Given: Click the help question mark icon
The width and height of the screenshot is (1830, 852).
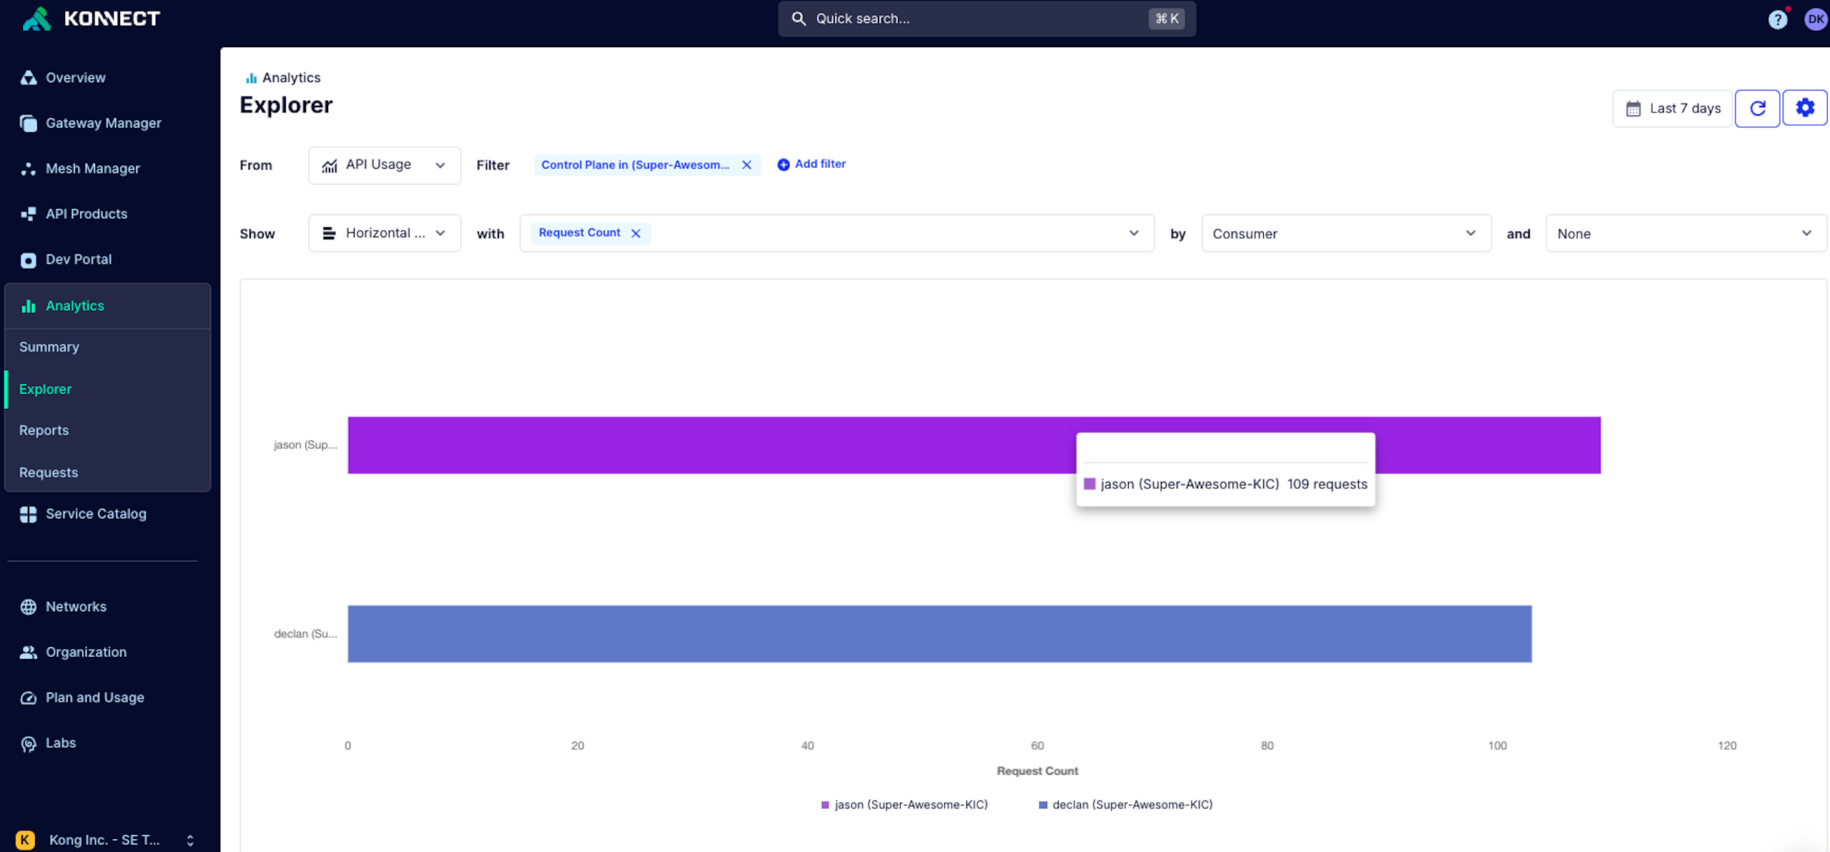Looking at the screenshot, I should (1777, 20).
